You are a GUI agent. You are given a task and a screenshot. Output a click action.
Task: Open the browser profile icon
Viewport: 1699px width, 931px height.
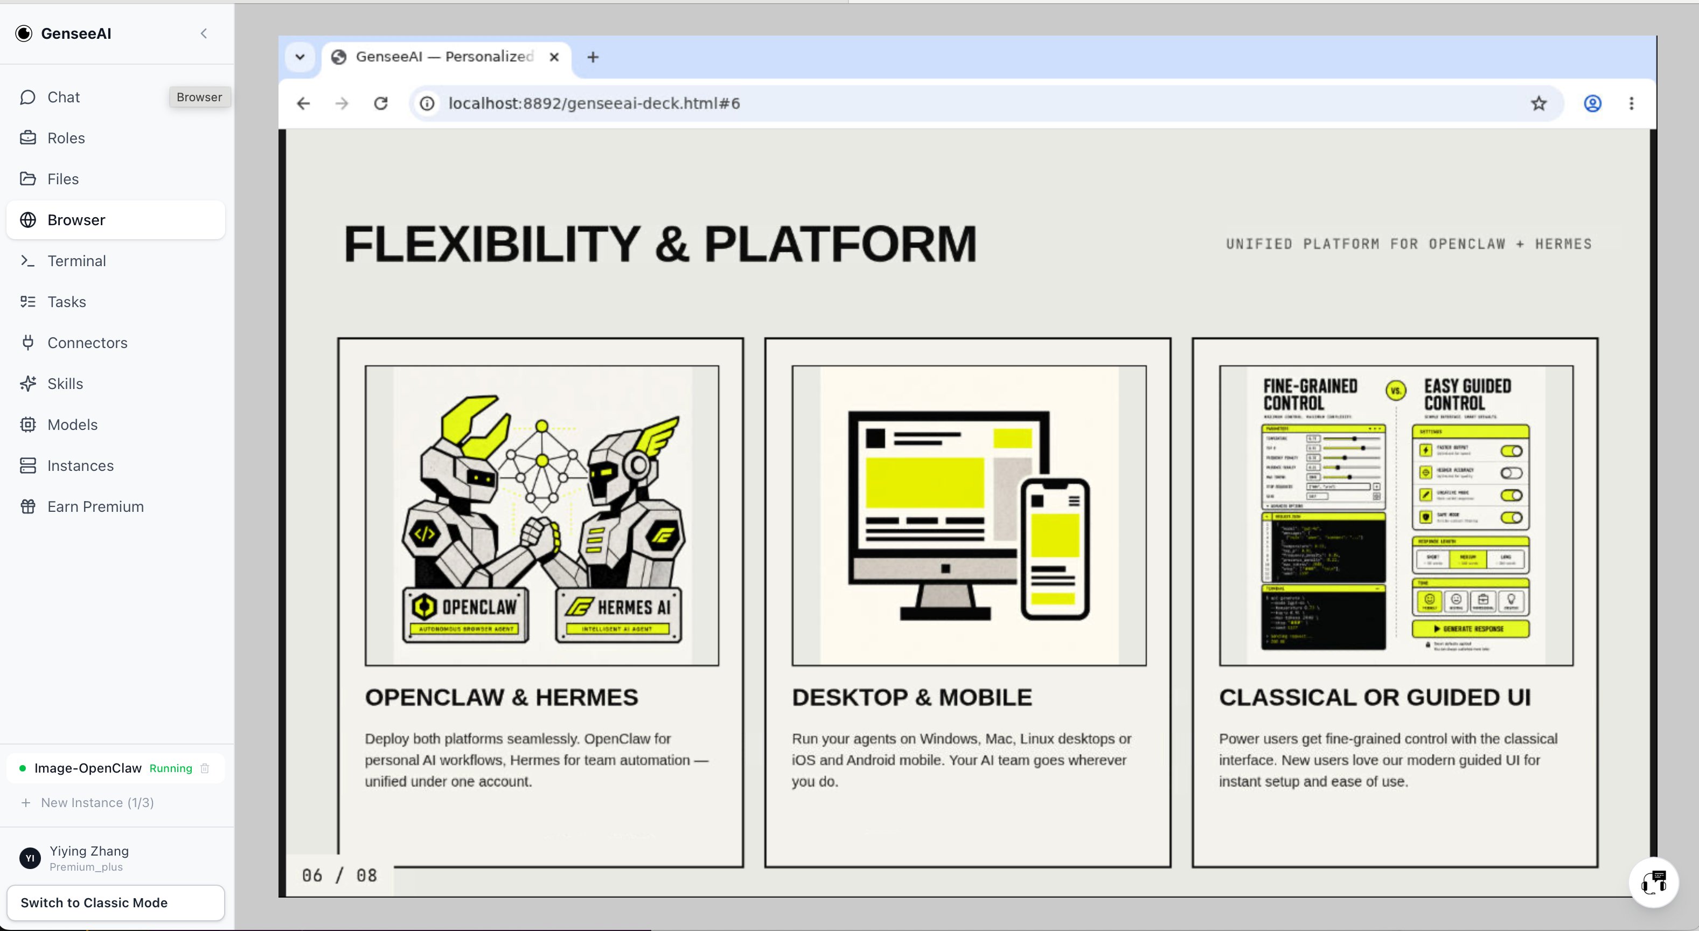pyautogui.click(x=1593, y=103)
